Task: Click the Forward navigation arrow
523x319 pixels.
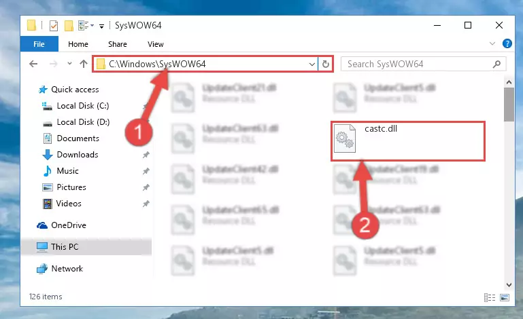Action: point(53,64)
